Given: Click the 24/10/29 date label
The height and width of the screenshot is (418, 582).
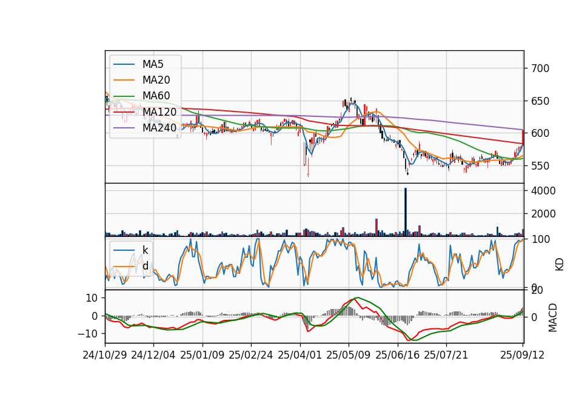Looking at the screenshot, I should 105,355.
